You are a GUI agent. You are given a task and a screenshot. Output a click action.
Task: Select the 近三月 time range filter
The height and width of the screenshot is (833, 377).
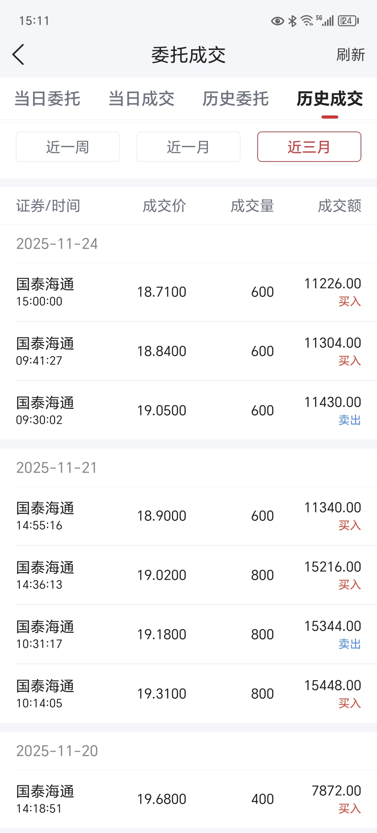click(309, 147)
